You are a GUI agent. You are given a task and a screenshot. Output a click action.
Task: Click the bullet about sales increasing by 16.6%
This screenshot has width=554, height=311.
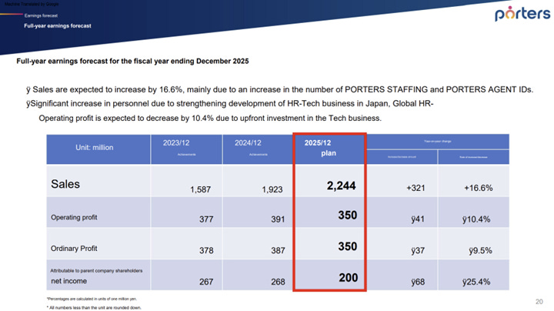click(279, 90)
